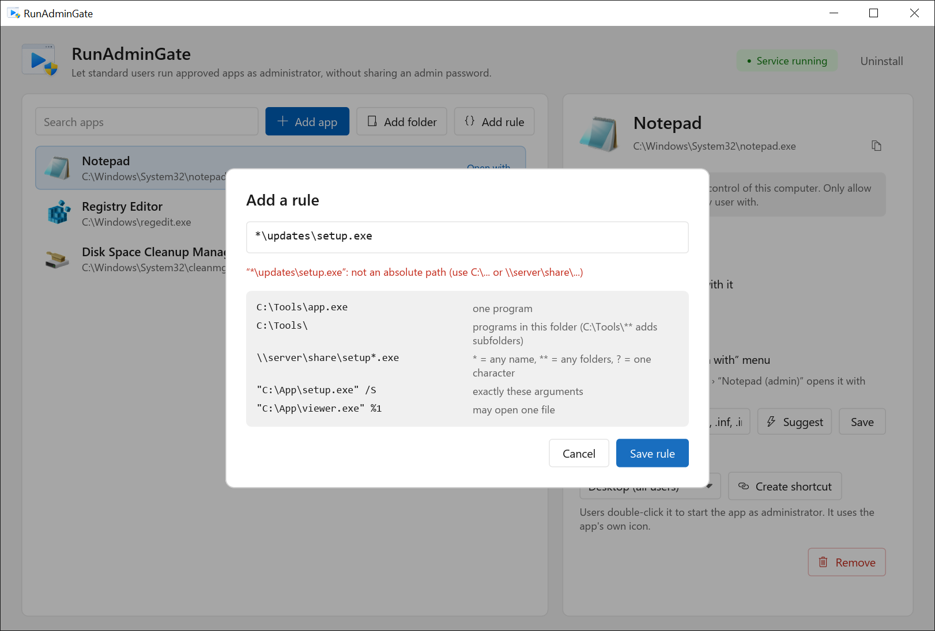This screenshot has height=631, width=935.
Task: Click Save next to Suggest
Action: pyautogui.click(x=862, y=421)
